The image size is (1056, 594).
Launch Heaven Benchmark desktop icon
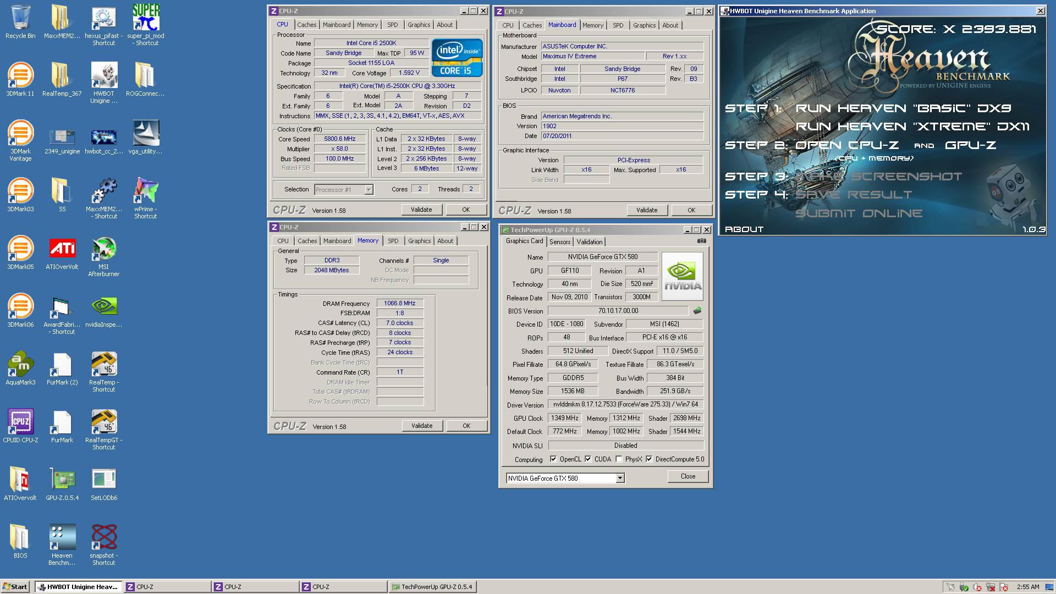(x=62, y=537)
